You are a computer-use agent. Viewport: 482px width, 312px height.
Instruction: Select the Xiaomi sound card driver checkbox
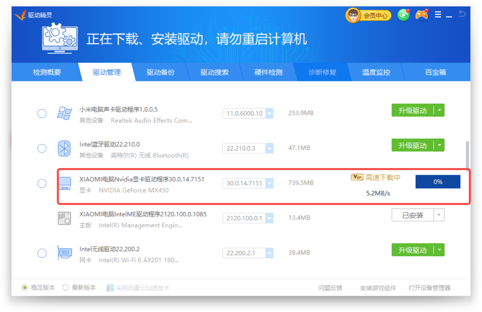tap(42, 114)
